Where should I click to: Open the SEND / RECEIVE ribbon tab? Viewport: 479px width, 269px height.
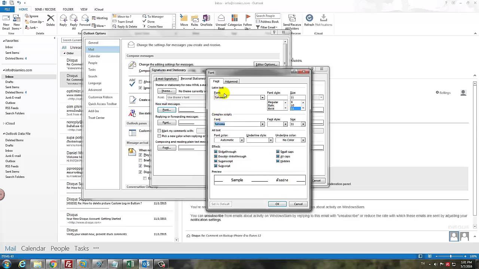pos(45,9)
